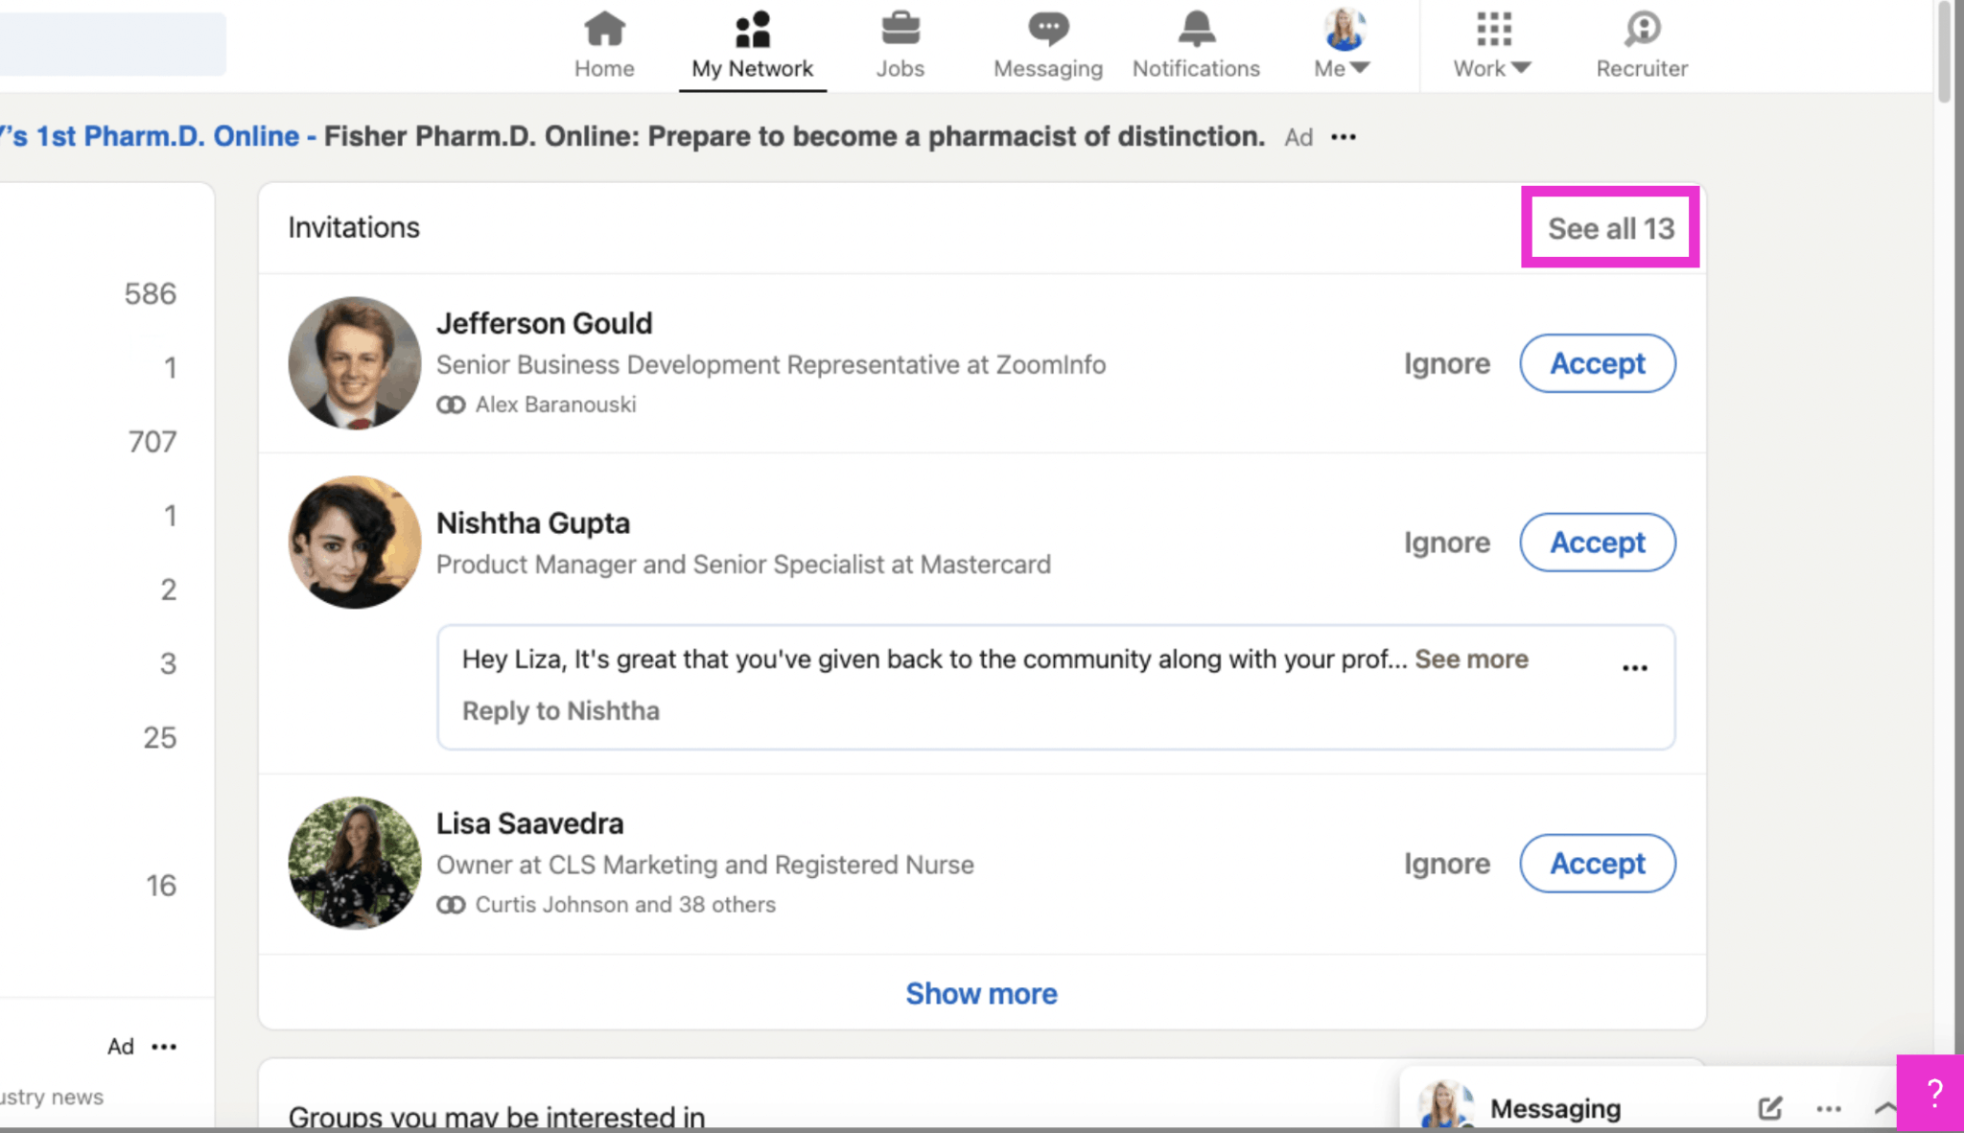The height and width of the screenshot is (1133, 1964).
Task: Open messaging options via the three-dot icon
Action: coord(1826,1108)
